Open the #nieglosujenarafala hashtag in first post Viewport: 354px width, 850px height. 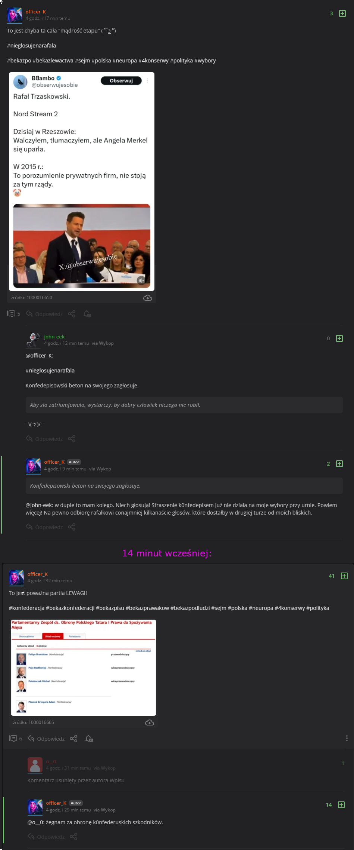tap(31, 46)
